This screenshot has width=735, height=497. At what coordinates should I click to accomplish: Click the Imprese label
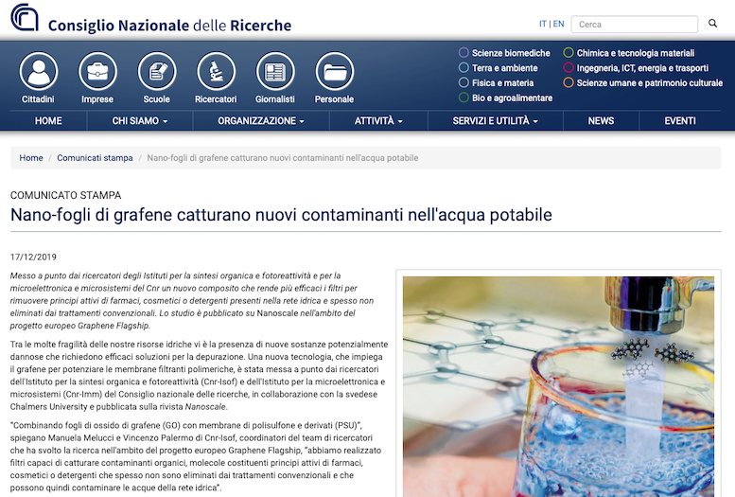[97, 99]
